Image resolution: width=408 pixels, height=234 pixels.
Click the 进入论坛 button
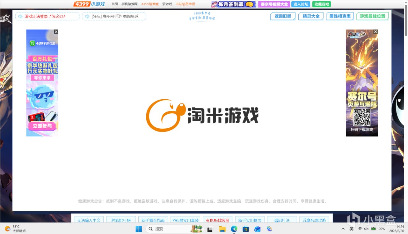tap(301, 4)
